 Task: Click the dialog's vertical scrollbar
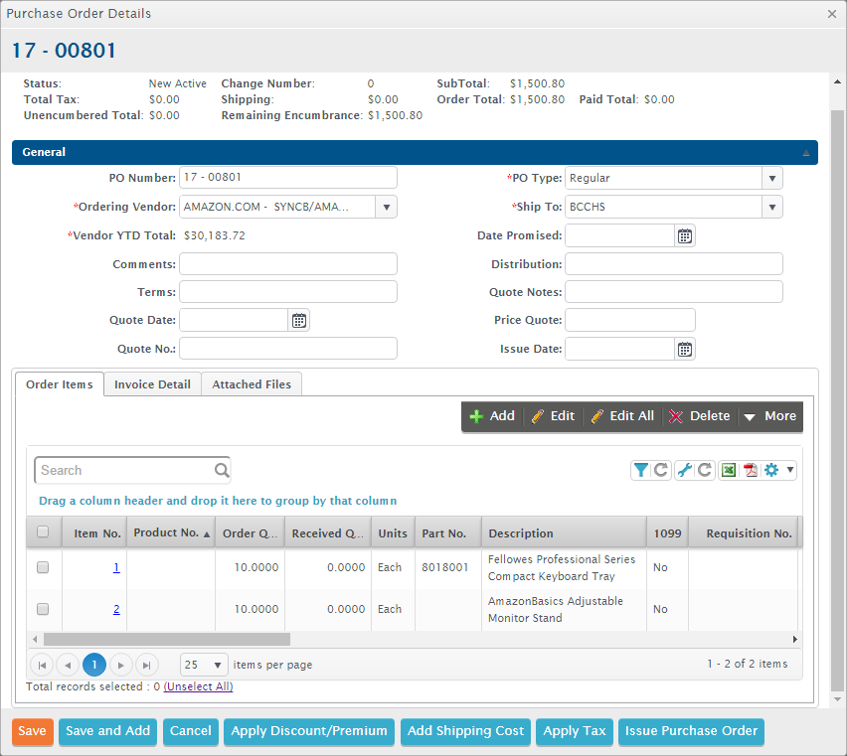(837, 399)
